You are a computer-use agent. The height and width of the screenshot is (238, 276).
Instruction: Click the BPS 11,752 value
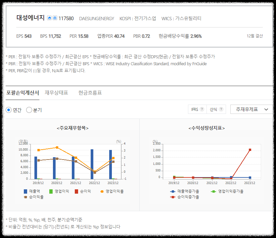[51, 36]
